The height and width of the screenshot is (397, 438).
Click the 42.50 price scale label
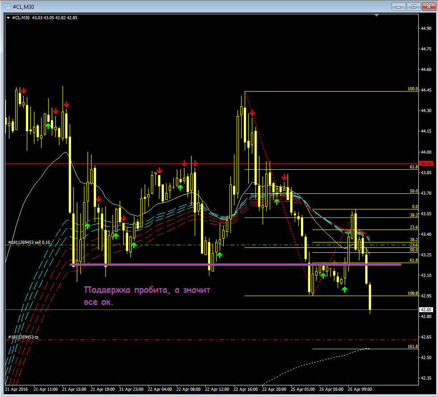[426, 358]
